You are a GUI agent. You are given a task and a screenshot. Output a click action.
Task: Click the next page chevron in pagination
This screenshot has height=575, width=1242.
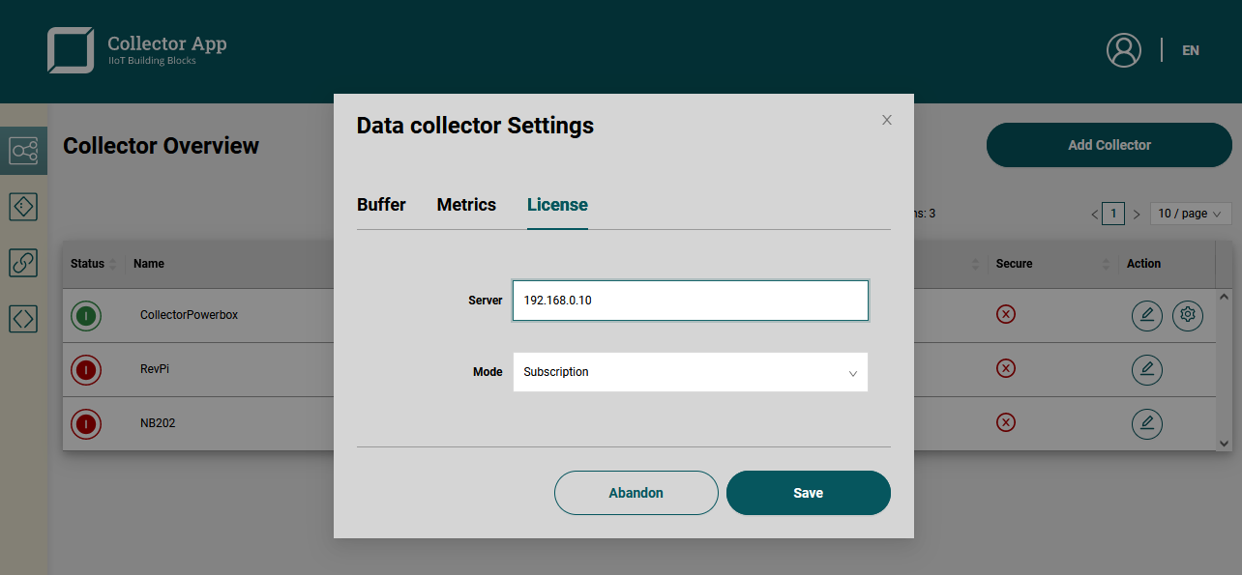click(x=1136, y=213)
